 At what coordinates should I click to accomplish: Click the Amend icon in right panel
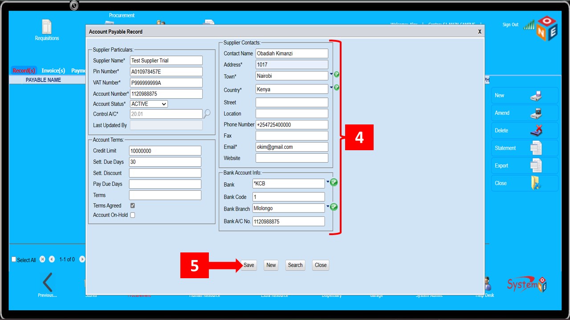(536, 113)
